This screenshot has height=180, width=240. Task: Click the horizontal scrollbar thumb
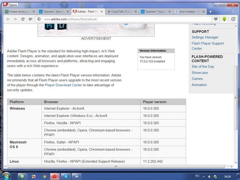(x=116, y=166)
